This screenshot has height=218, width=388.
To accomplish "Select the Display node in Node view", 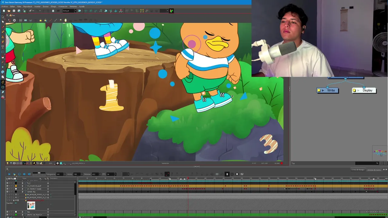I will pyautogui.click(x=364, y=90).
